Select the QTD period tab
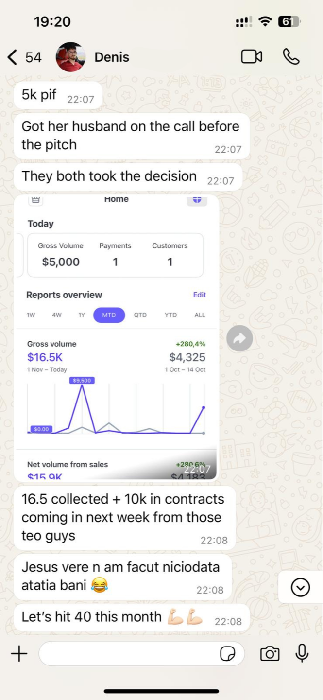323x700 pixels. (x=140, y=315)
